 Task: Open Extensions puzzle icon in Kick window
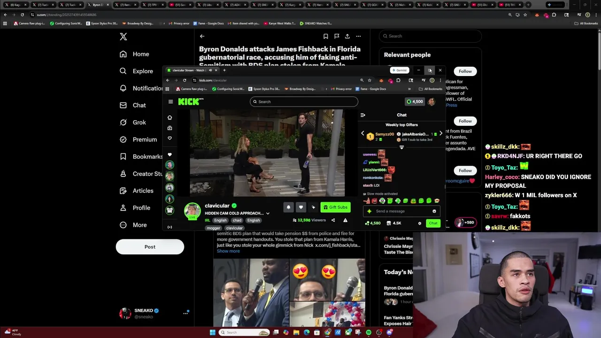(x=398, y=80)
